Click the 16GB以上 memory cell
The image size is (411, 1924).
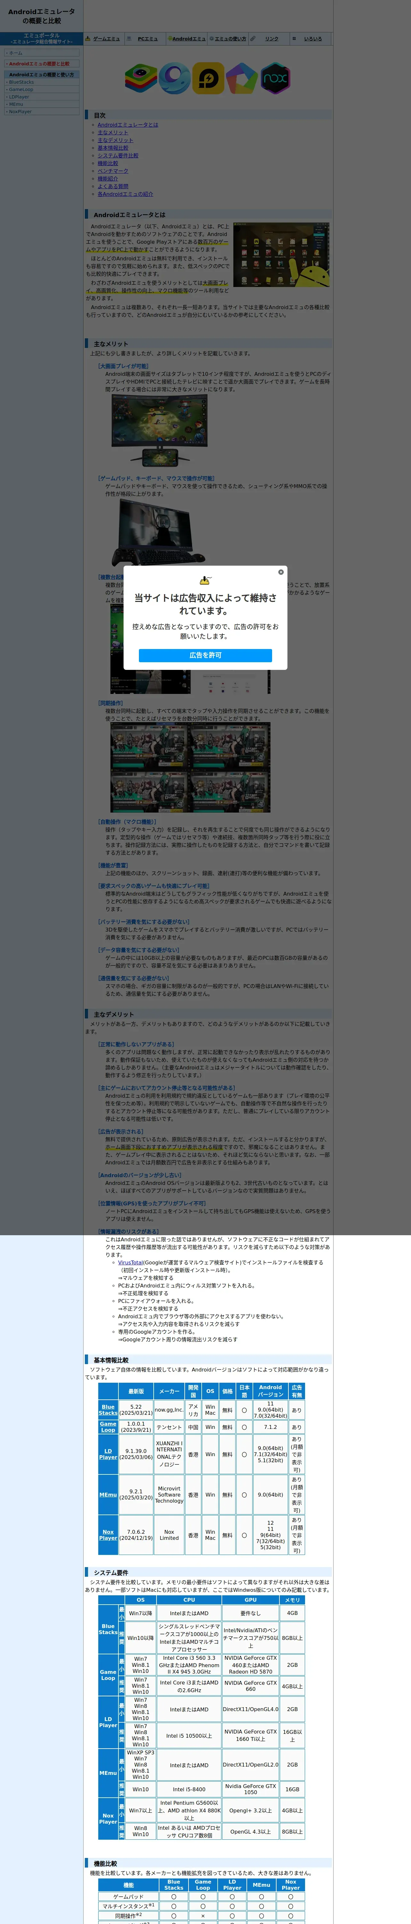pos(292,1735)
